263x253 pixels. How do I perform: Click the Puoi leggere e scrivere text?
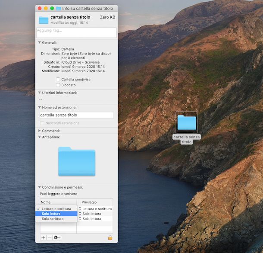click(59, 194)
